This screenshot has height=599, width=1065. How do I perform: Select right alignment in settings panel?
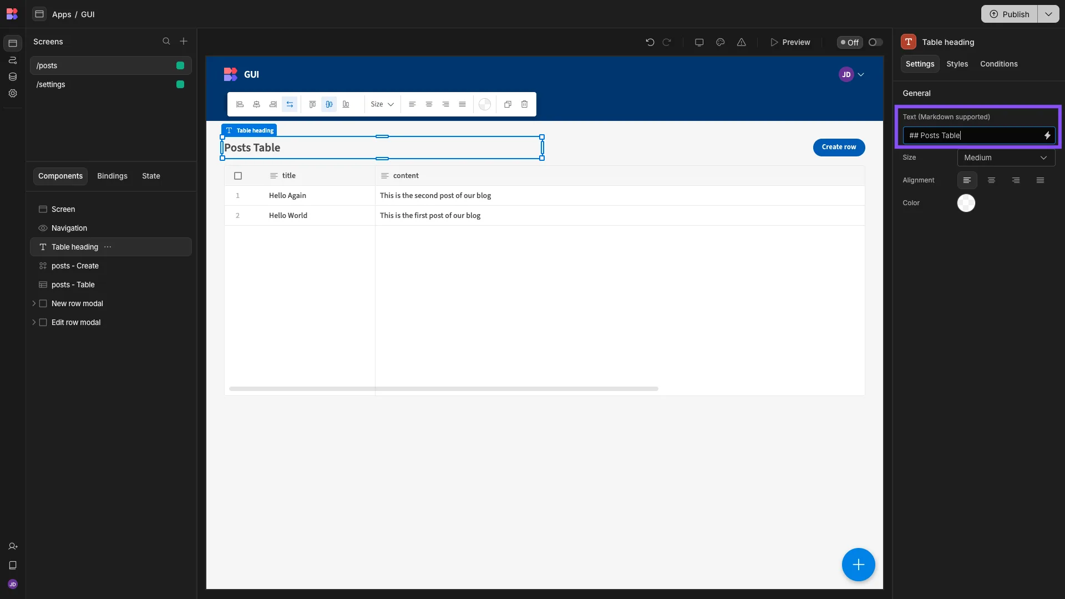tap(1016, 180)
